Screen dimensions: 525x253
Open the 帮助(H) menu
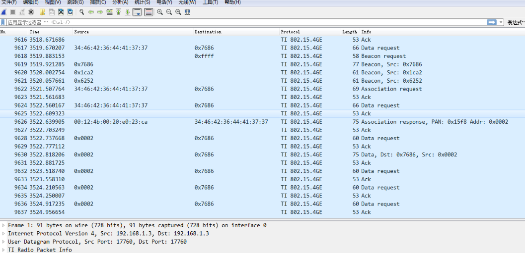point(232,2)
